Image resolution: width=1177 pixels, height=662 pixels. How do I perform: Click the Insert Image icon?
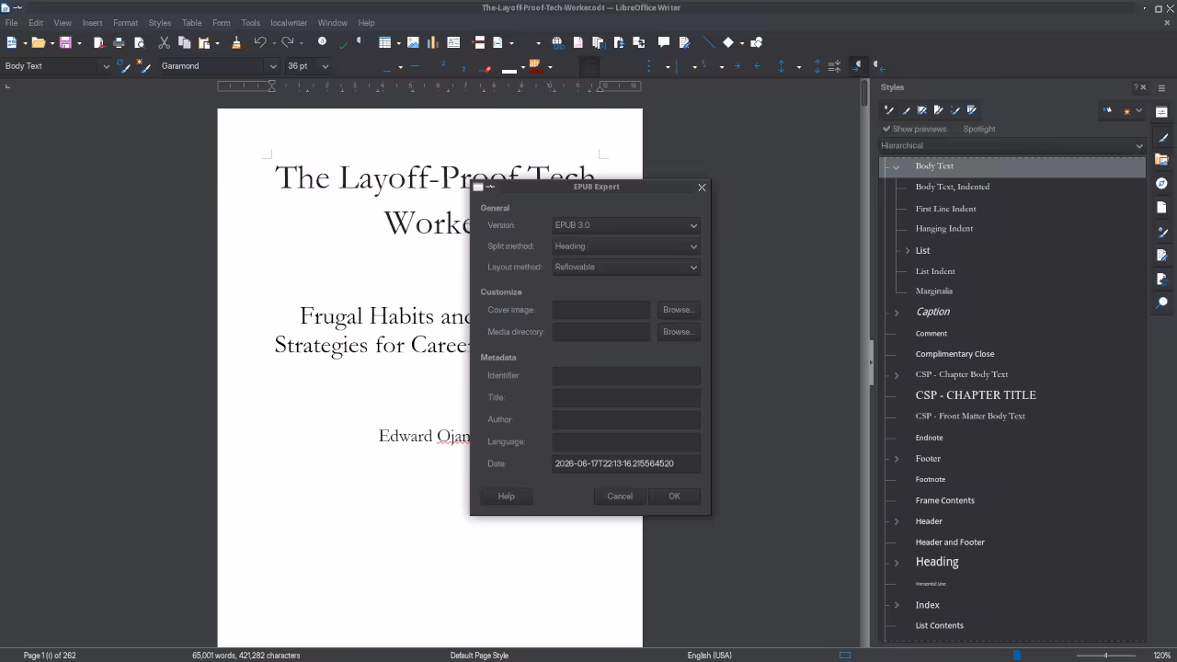(x=413, y=42)
